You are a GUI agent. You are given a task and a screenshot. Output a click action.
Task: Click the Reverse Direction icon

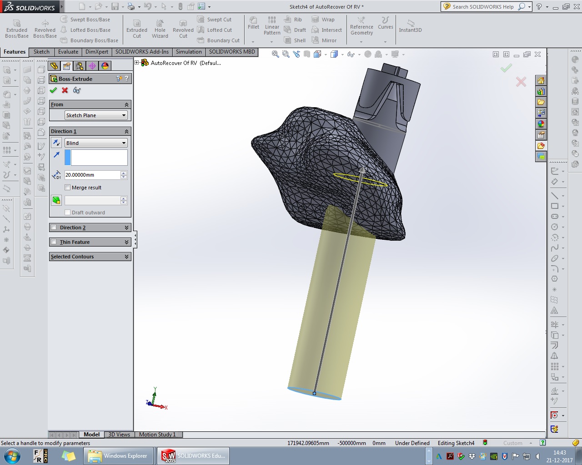tap(56, 143)
